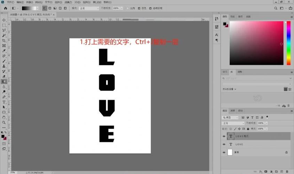Choose the linear gradient style
The height and width of the screenshot is (174, 294).
click(x=45, y=8)
